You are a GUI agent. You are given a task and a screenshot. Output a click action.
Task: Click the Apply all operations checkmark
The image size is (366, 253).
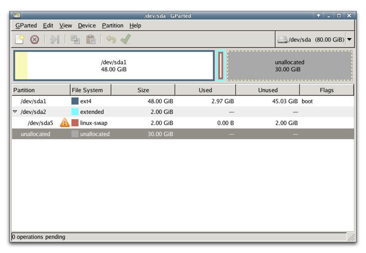point(125,40)
